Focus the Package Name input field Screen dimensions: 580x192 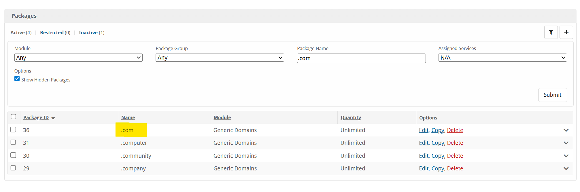pyautogui.click(x=361, y=58)
